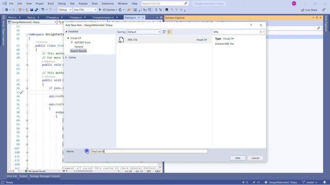Close the Startup.cs editor tab
Image resolution: width=330 pixels, height=185 pixels.
coord(143,17)
